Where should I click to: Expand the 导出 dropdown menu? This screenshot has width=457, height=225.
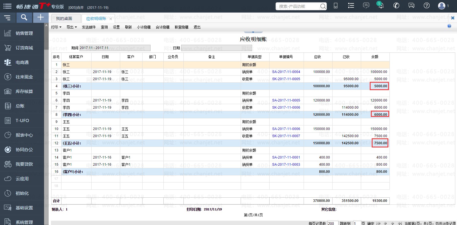pyautogui.click(x=72, y=27)
